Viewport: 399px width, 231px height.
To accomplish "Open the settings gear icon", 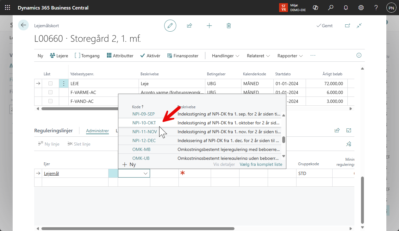I will 361,8.
